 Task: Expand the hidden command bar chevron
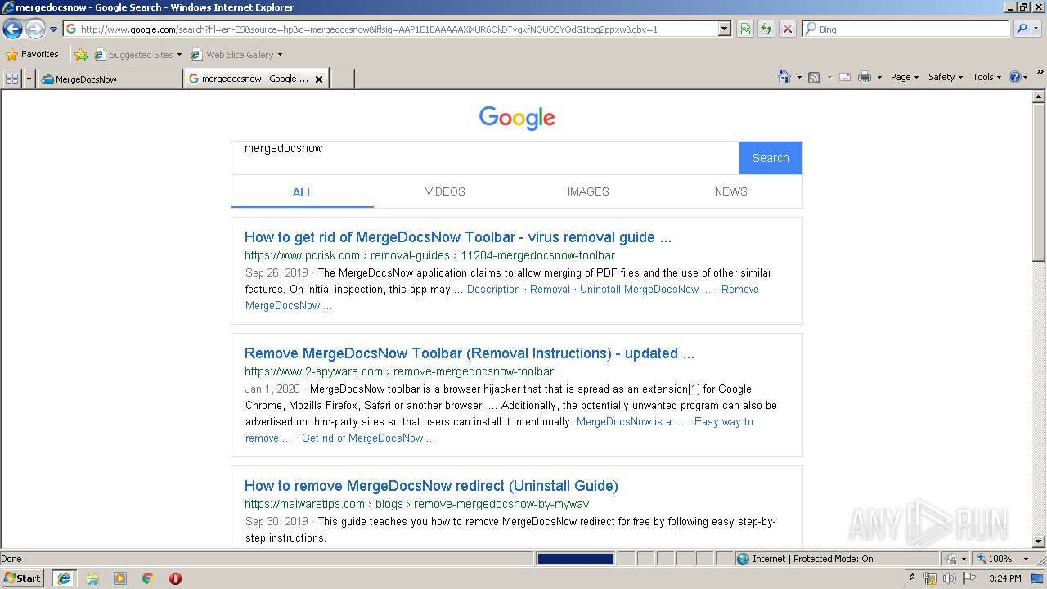[x=1040, y=74]
